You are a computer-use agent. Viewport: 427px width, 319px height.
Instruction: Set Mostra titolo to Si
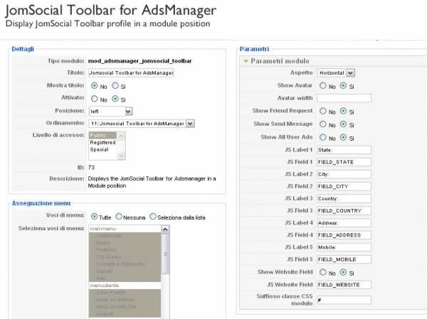coord(115,86)
